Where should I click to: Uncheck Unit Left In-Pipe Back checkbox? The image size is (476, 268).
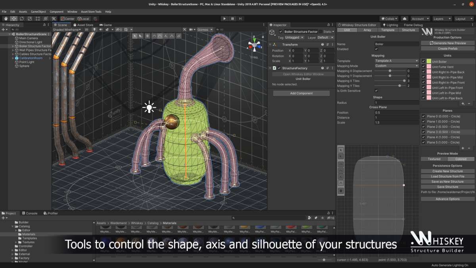[424, 98]
